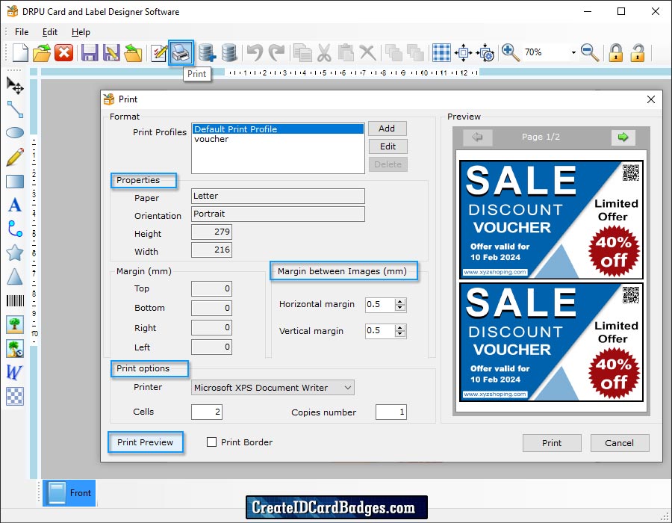Click the Print toolbar icon

tap(181, 53)
